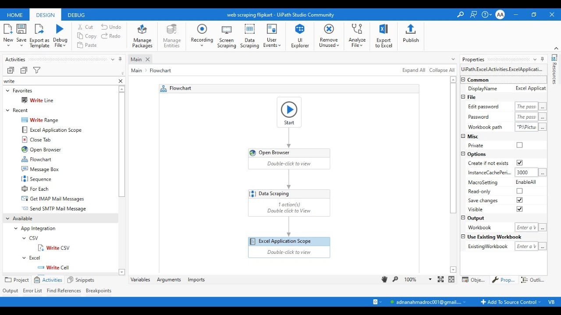
Task: Open the Snippets tab
Action: point(81,280)
